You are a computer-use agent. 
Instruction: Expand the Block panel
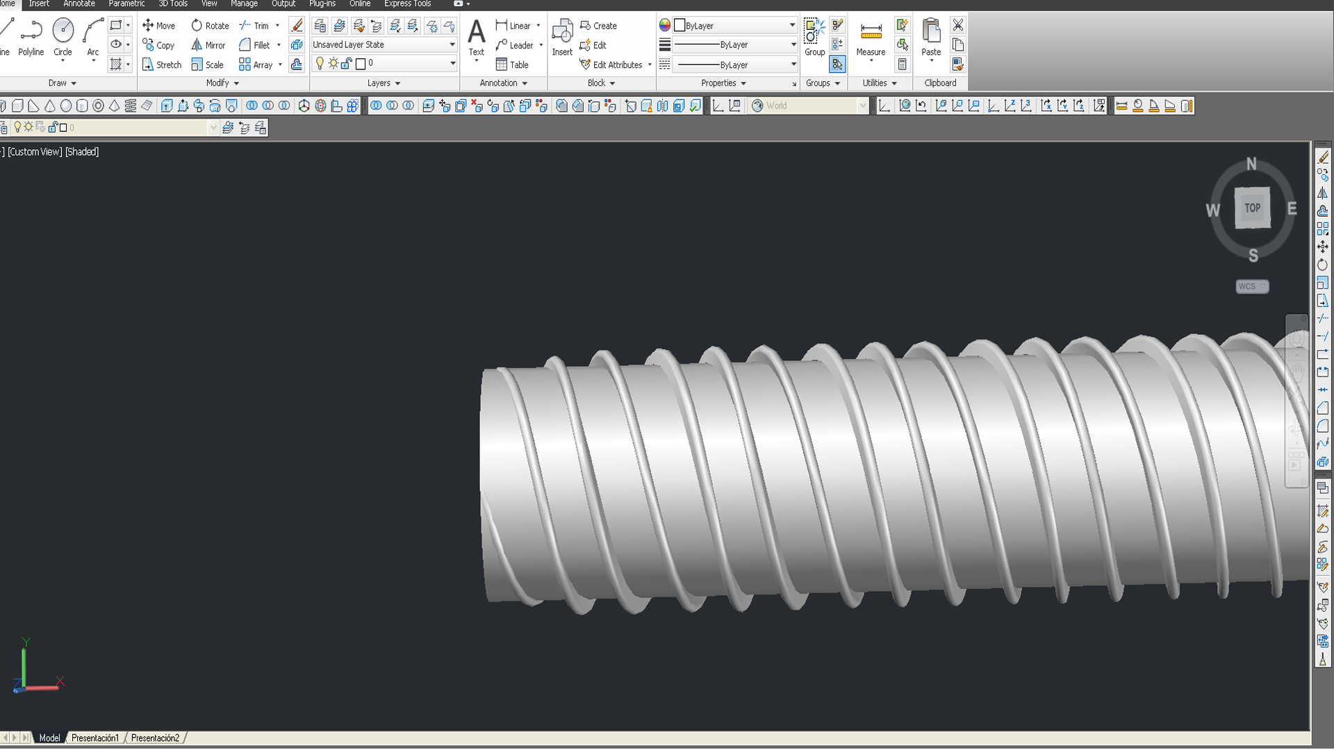601,83
